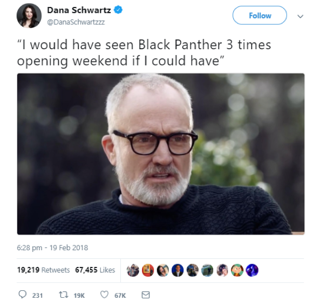
Task: Click the 231 replies count
Action: pos(38,296)
